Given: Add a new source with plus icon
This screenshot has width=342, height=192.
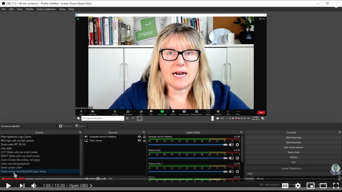Looking at the screenshot, I should click(x=87, y=178).
